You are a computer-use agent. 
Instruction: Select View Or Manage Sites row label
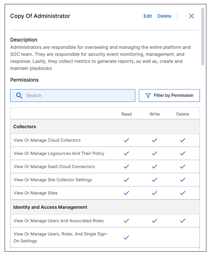click(35, 193)
